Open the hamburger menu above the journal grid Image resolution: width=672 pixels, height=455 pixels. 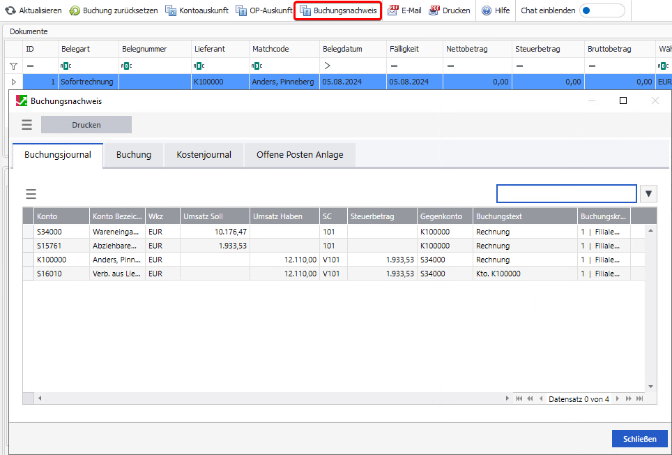(x=31, y=194)
